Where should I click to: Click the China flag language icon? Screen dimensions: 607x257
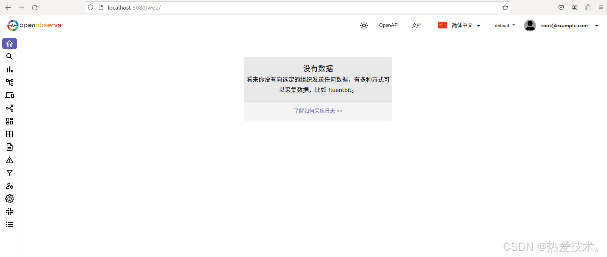point(442,25)
